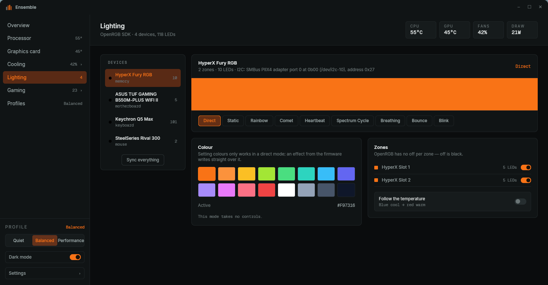Screen dimensions: 548x285
Task: Pick the green colour swatch
Action: click(x=286, y=174)
